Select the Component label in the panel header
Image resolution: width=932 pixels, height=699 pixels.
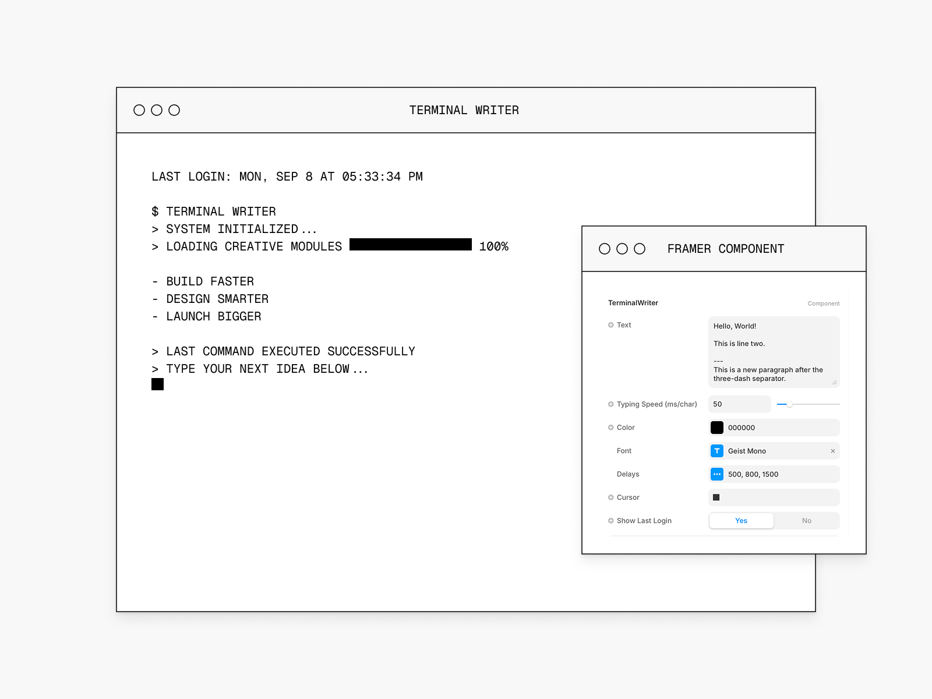coord(824,303)
